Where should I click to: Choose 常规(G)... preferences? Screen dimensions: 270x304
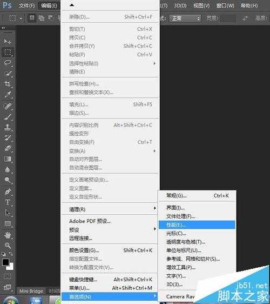point(197,196)
